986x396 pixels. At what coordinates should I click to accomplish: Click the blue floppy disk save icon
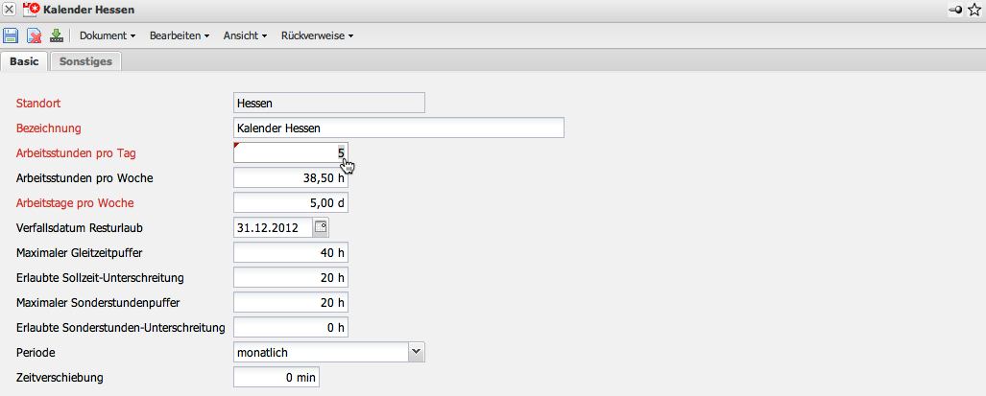coord(11,36)
